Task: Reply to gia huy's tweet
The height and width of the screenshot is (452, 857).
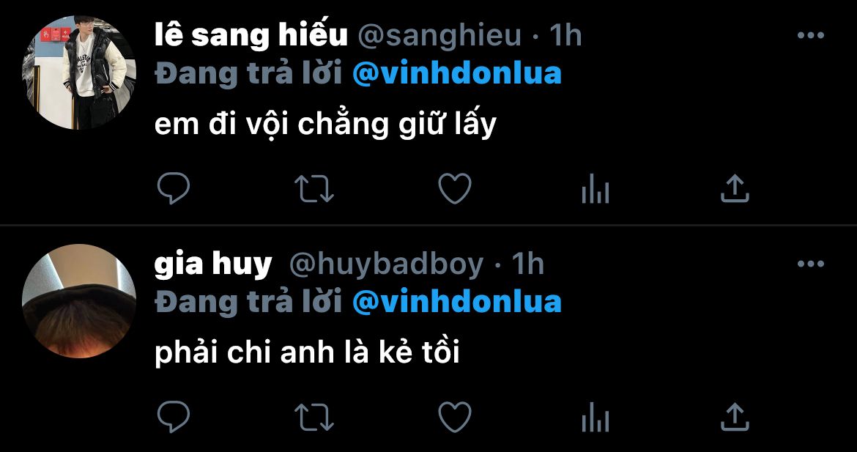Action: [174, 417]
